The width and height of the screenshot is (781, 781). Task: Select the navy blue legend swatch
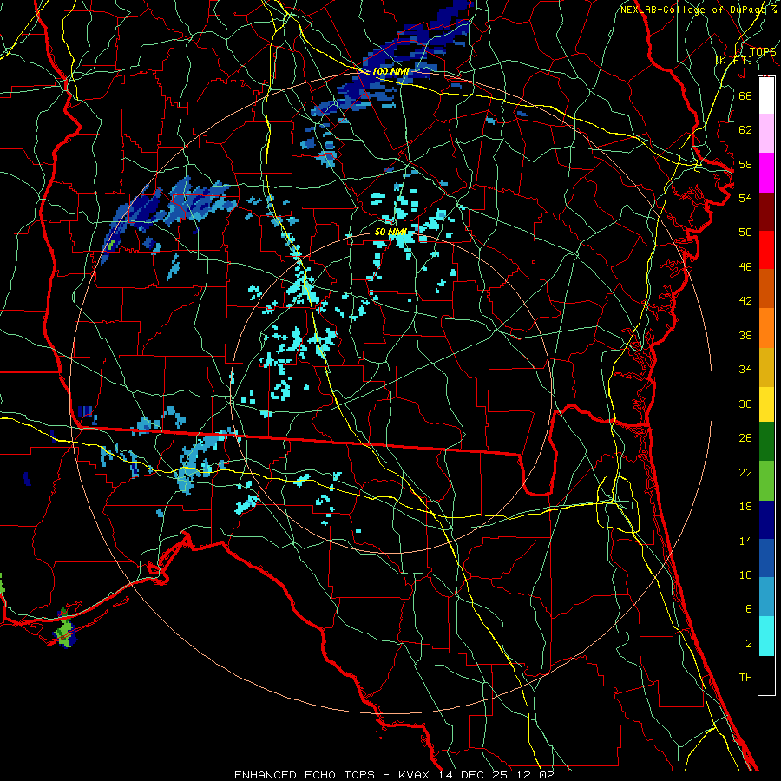tap(766, 520)
